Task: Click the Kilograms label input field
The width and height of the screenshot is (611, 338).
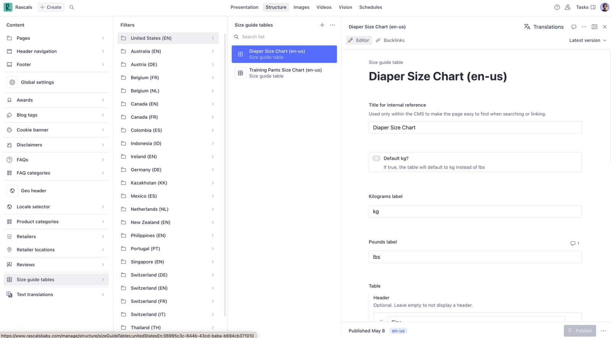Action: (475, 211)
